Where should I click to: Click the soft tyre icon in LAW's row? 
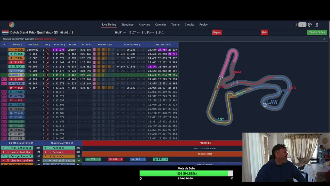pos(47,75)
